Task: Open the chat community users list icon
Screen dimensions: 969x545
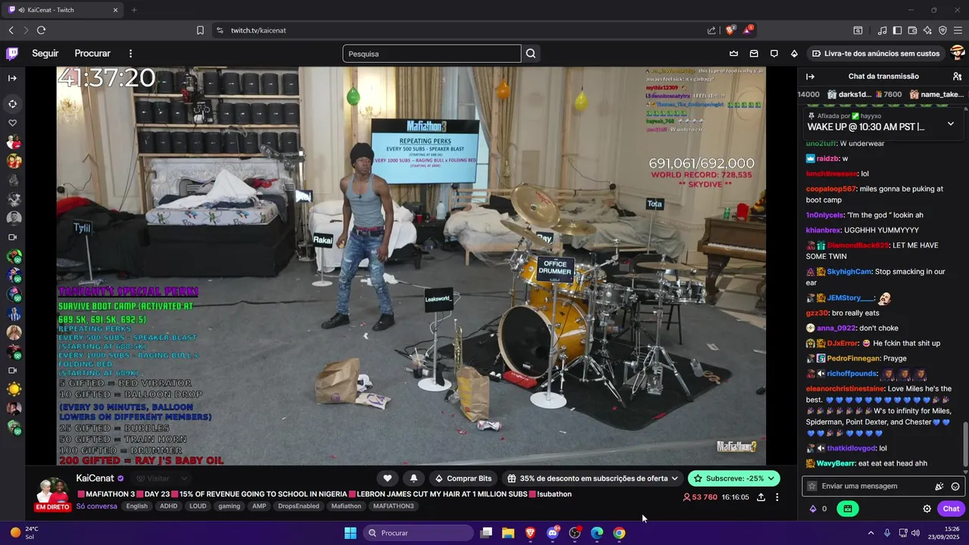Action: tap(957, 76)
